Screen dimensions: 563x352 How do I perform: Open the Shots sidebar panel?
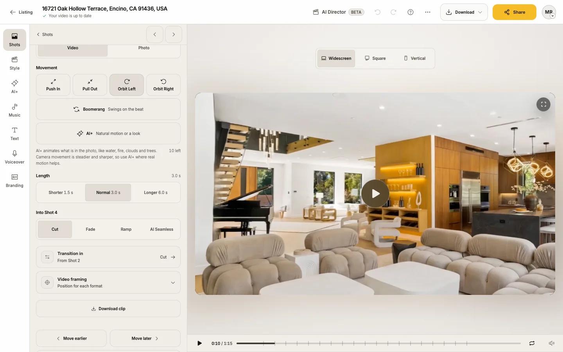(14, 40)
